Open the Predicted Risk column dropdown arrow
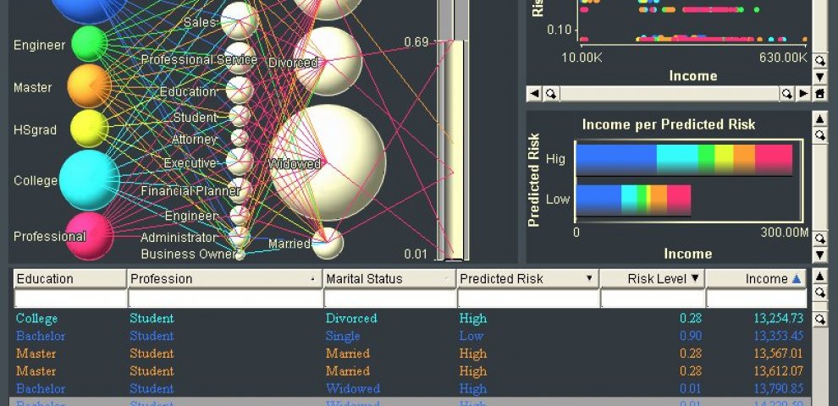838x406 pixels. click(589, 278)
